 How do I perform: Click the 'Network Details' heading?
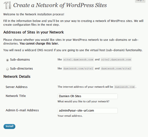(17, 77)
